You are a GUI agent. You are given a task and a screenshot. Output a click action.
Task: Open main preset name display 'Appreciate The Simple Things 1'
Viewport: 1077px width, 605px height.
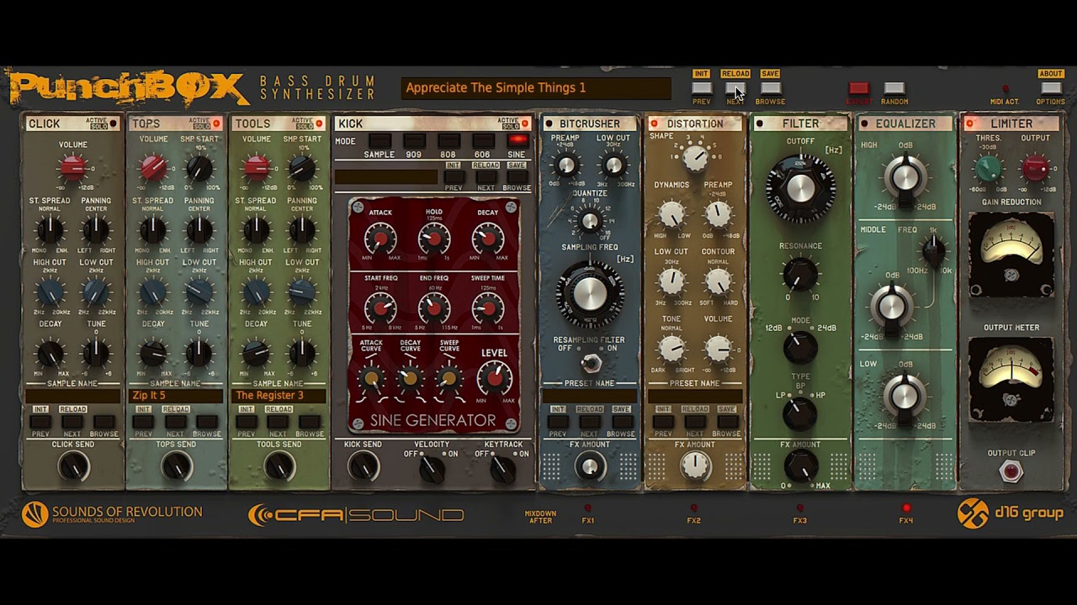click(x=536, y=87)
